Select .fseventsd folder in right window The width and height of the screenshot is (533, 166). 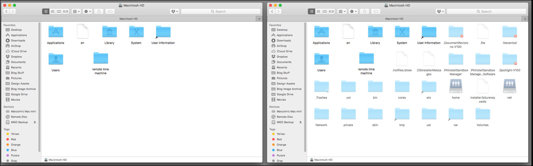click(510, 32)
